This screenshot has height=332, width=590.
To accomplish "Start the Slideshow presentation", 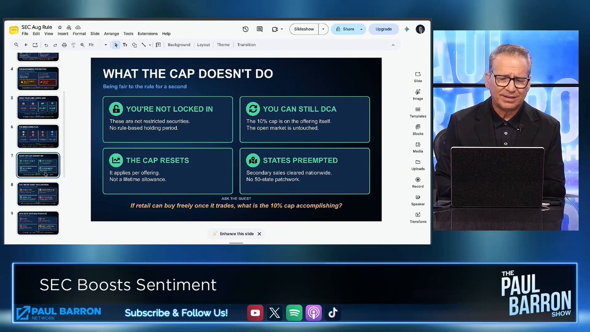I will click(x=304, y=29).
